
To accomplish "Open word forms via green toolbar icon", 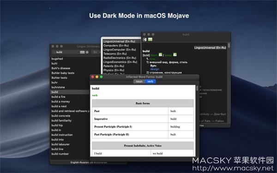I will tap(150, 40).
